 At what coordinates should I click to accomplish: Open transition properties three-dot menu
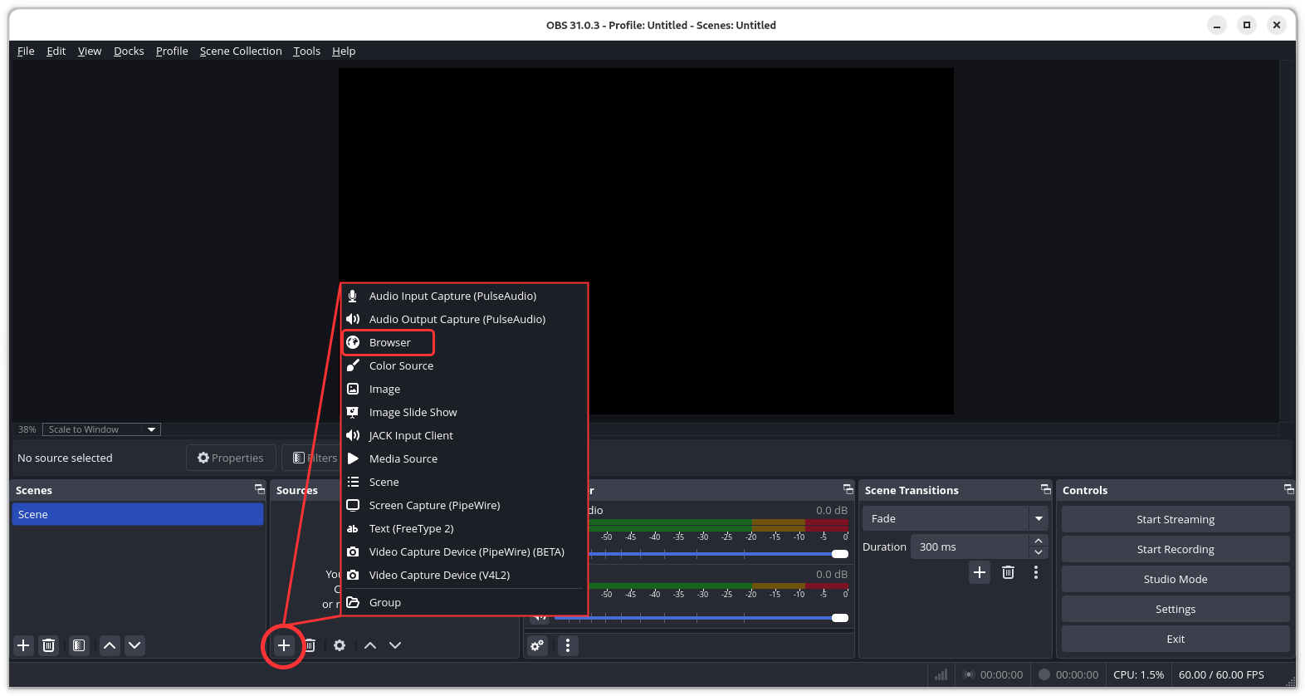pos(1036,572)
